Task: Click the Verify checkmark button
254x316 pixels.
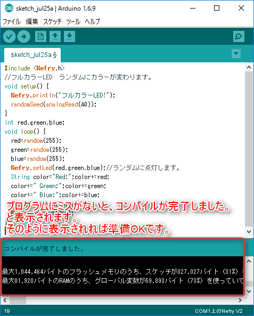Action: point(9,36)
